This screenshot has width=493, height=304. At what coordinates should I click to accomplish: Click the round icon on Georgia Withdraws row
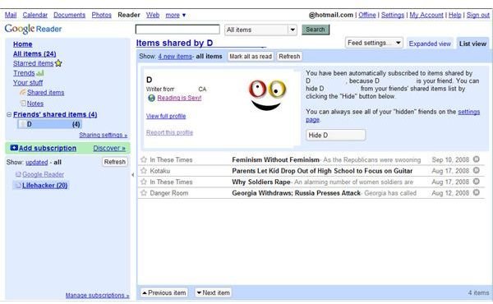(477, 192)
